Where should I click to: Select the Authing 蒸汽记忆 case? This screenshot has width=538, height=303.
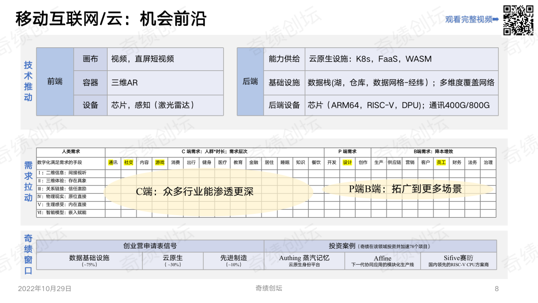pos(304,261)
